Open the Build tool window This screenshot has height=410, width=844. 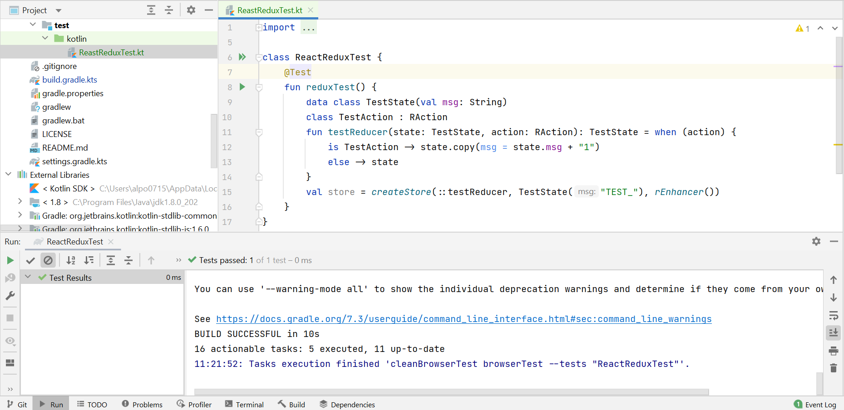point(291,404)
